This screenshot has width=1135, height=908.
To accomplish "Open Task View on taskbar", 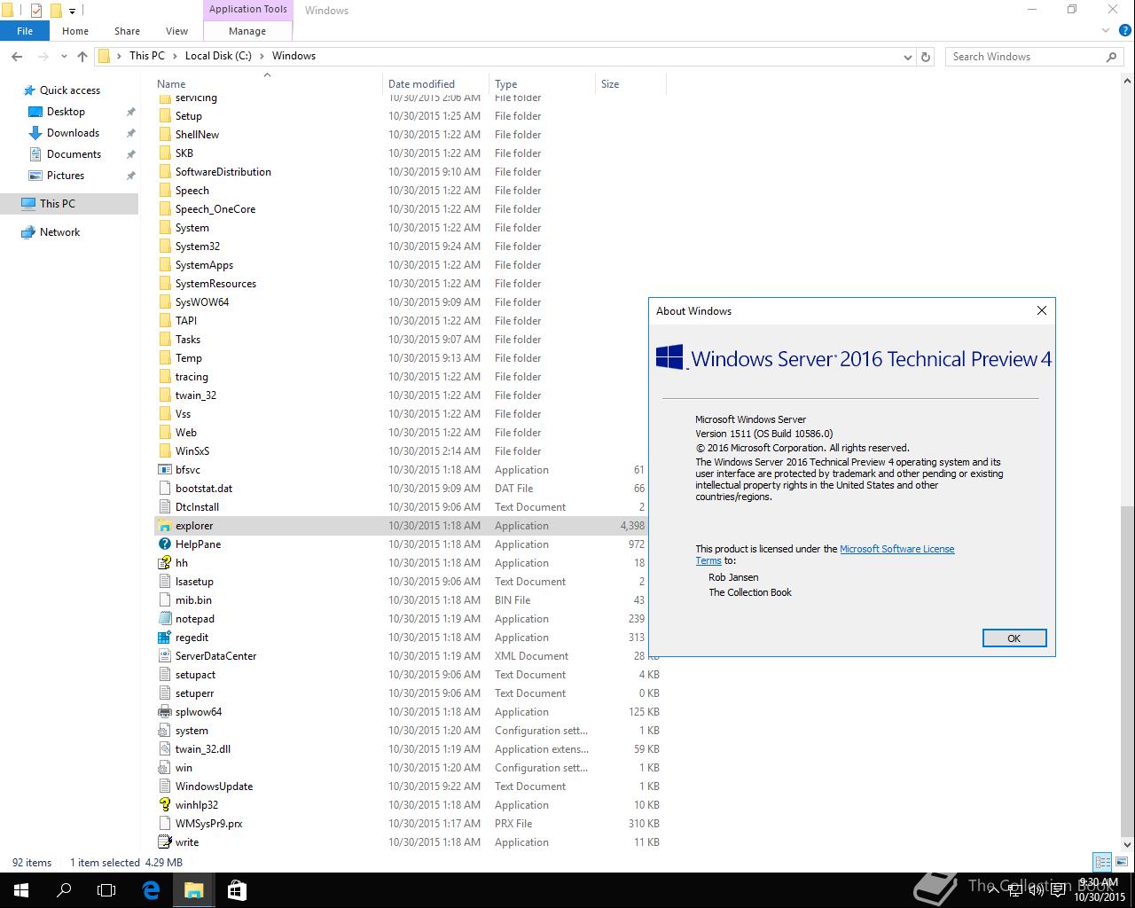I will click(x=106, y=890).
